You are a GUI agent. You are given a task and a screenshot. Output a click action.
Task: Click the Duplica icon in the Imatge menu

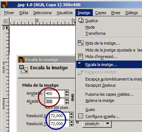tap(81, 20)
